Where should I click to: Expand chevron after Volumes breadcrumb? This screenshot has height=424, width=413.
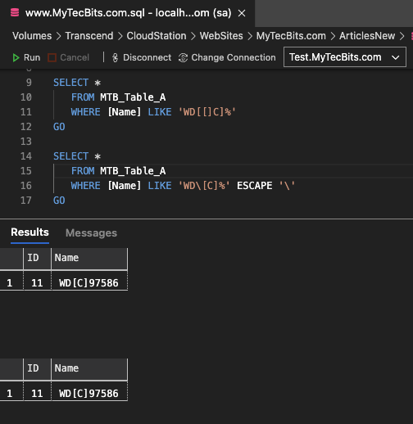click(58, 36)
